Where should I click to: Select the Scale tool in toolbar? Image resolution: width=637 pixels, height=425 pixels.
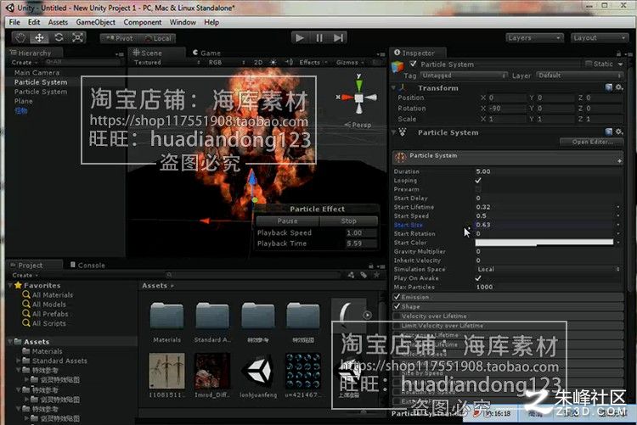[x=77, y=38]
